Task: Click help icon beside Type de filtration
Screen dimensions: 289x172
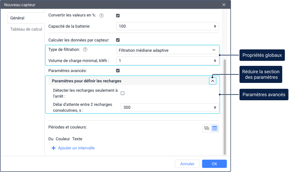Action: click(x=85, y=49)
